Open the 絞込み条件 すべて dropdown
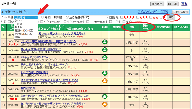This screenshot has height=109, width=192. pyautogui.click(x=95, y=17)
